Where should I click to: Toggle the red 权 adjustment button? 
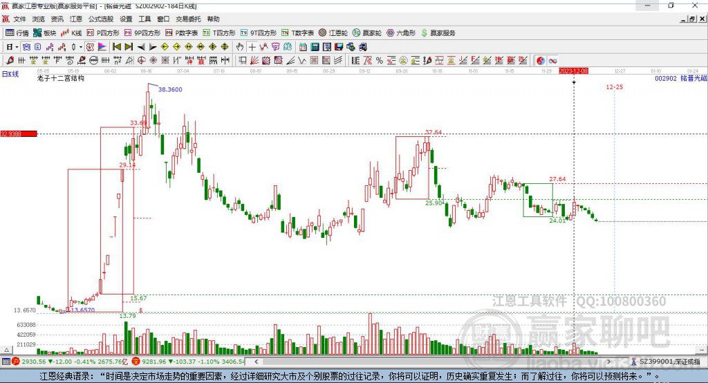point(90,47)
